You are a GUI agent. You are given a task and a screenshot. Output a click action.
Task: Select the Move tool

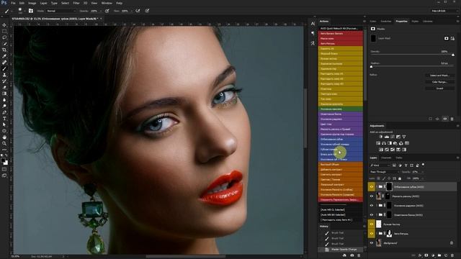pos(4,25)
